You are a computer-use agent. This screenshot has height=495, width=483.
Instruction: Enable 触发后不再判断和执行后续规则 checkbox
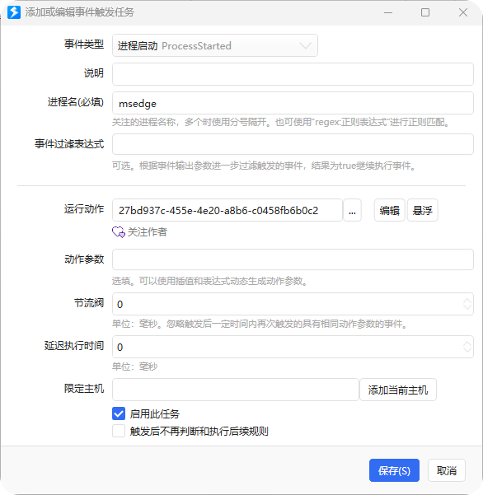(x=119, y=431)
